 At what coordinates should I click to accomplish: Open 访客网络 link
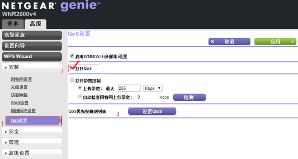coord(19,95)
